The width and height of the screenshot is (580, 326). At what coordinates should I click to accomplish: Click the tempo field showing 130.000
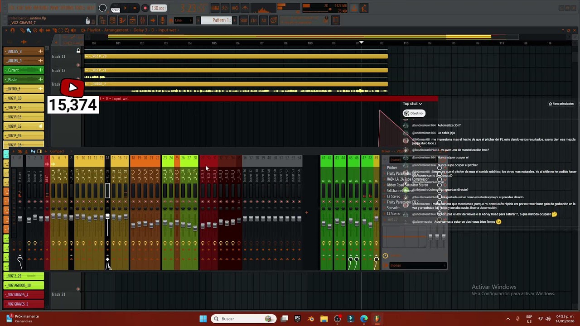pos(158,8)
